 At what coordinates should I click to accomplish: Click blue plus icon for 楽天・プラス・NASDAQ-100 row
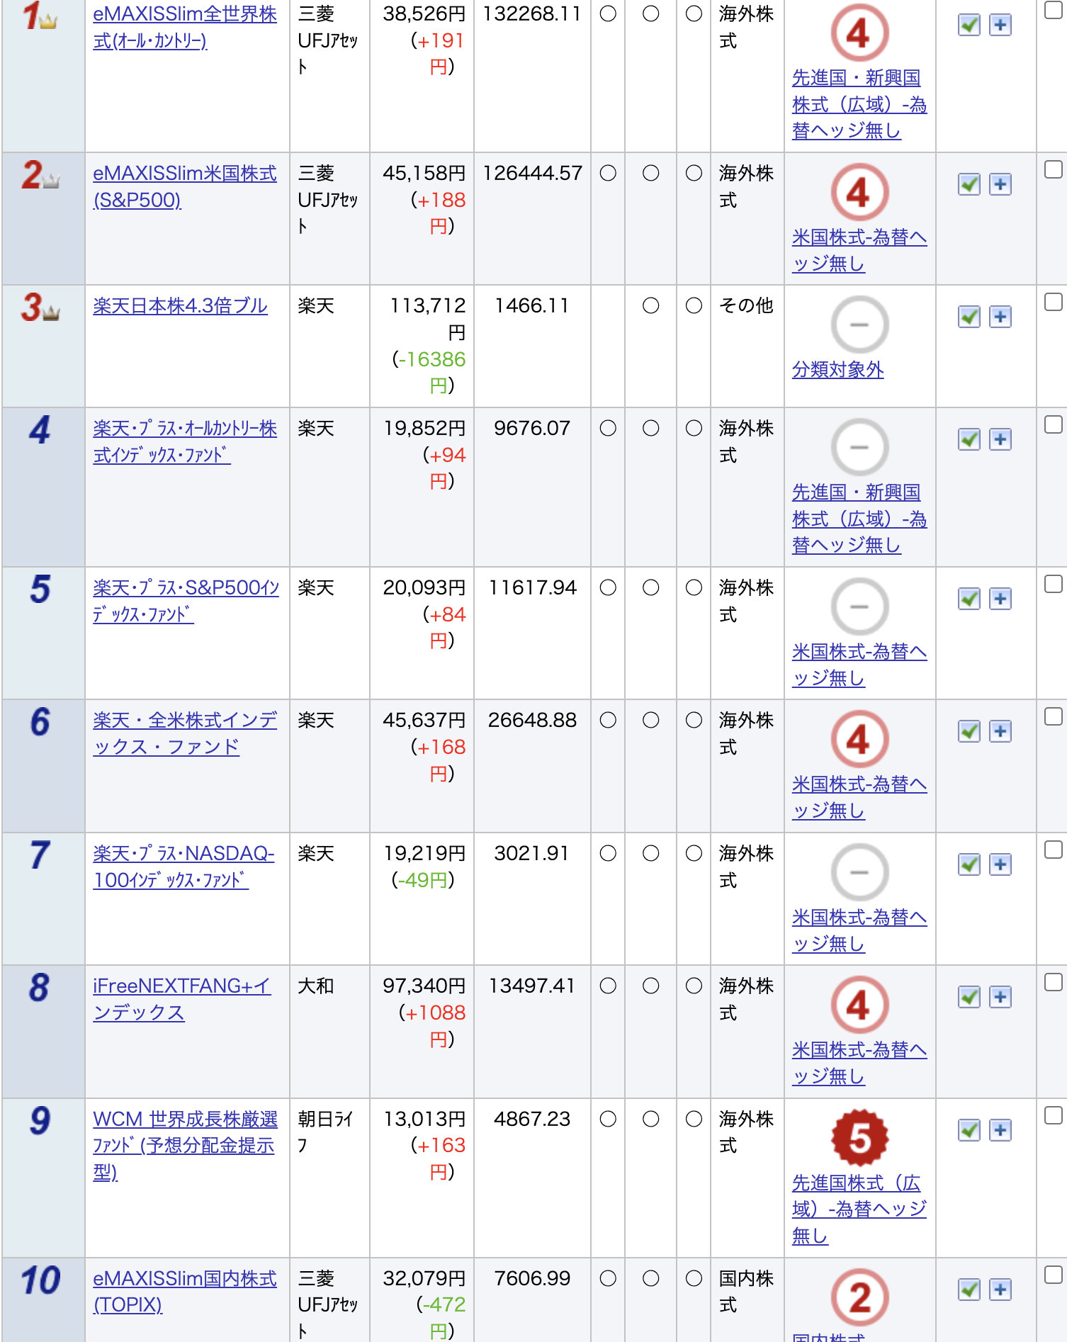1000,864
